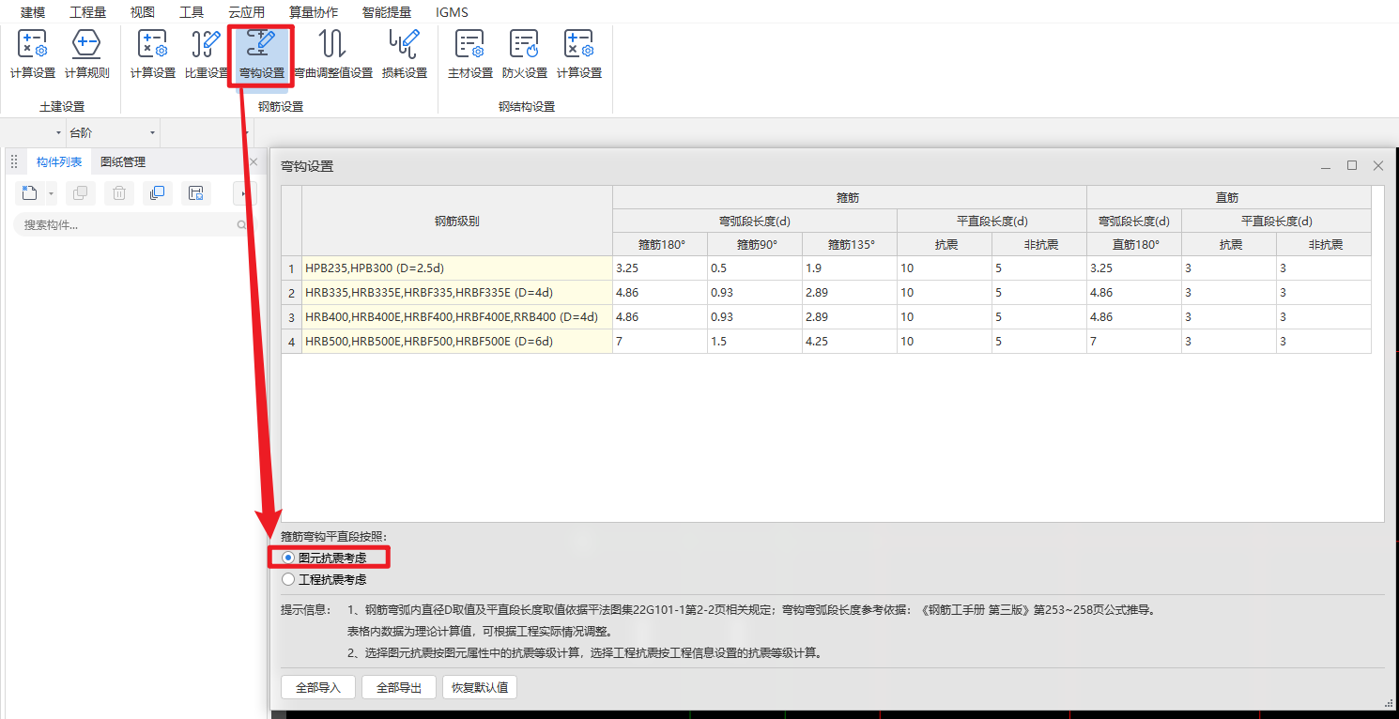
Task: Click the copy component icon
Action: click(81, 193)
